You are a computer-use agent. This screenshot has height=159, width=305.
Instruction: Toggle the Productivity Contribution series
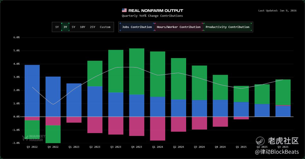click(x=227, y=27)
